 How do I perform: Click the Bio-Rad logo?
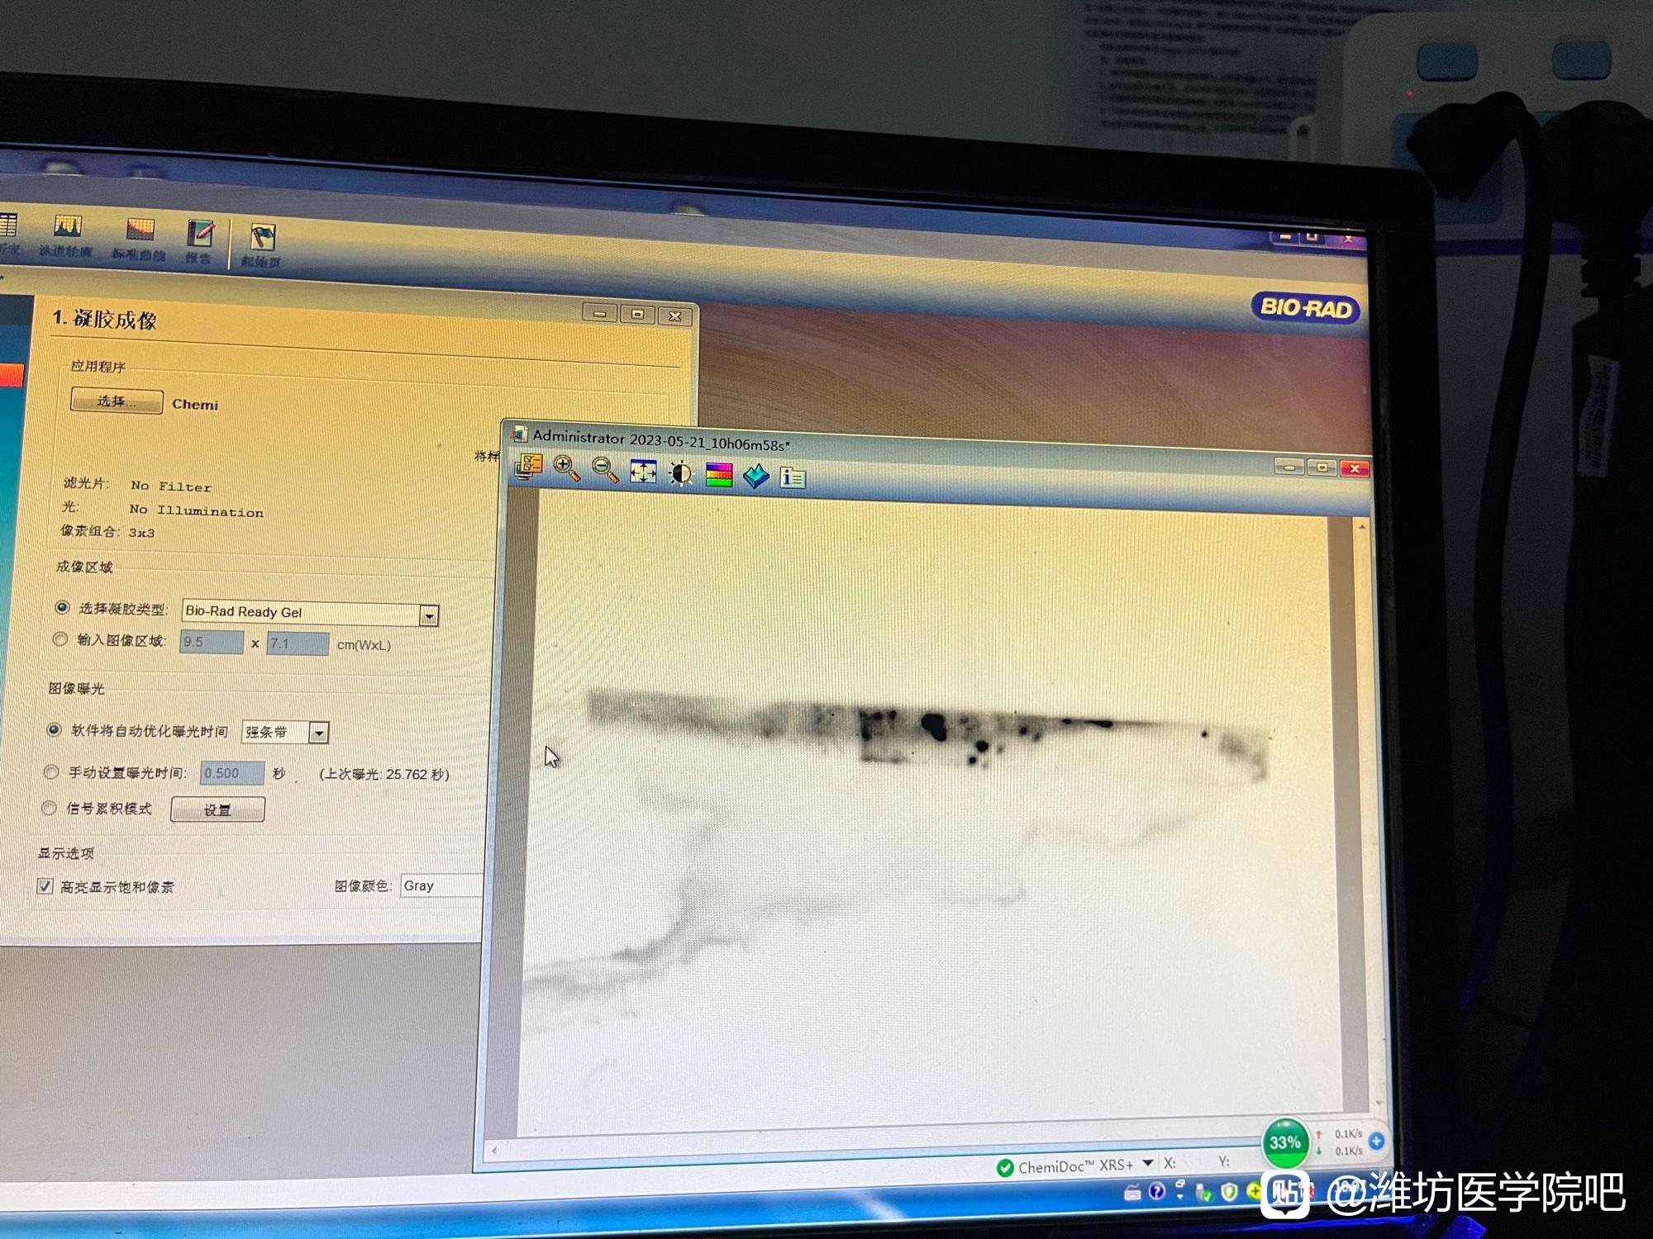[x=1304, y=309]
